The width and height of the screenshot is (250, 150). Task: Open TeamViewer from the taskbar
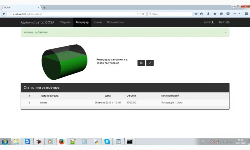(x=27, y=142)
